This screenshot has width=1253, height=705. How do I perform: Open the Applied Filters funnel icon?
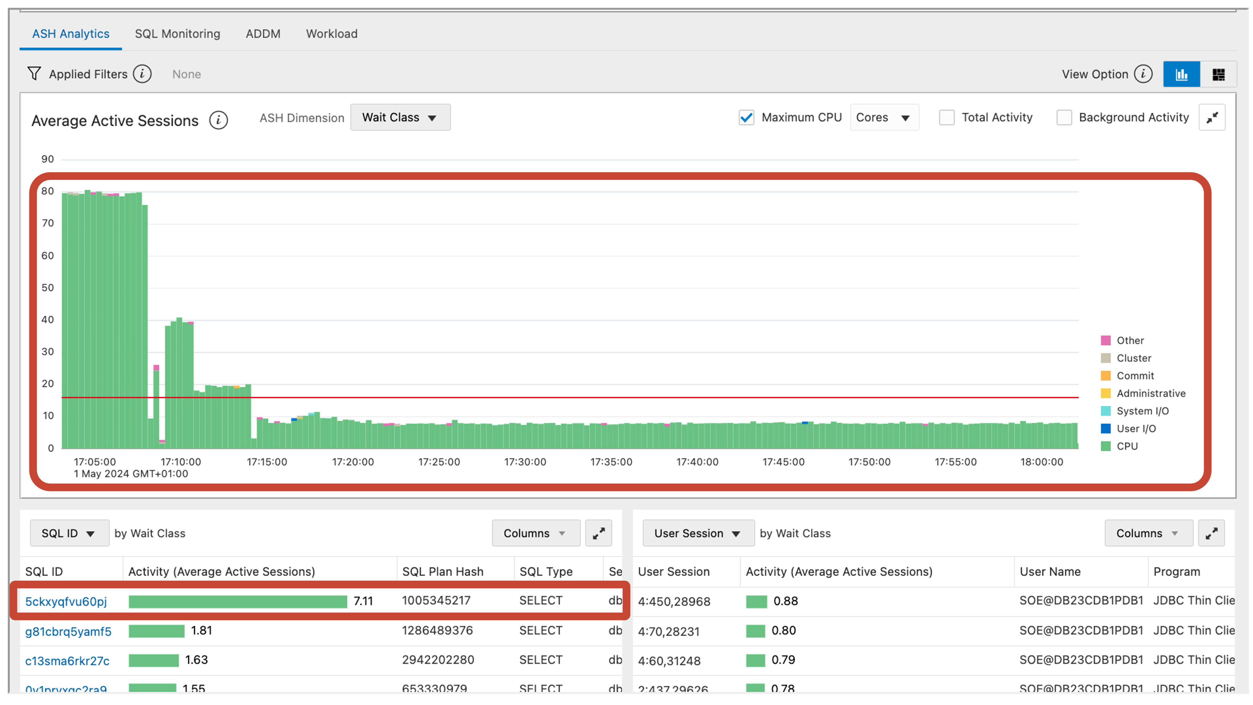pyautogui.click(x=34, y=73)
